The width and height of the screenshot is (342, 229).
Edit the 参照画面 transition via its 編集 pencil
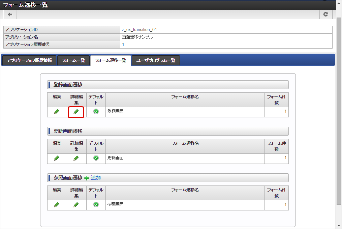57,205
